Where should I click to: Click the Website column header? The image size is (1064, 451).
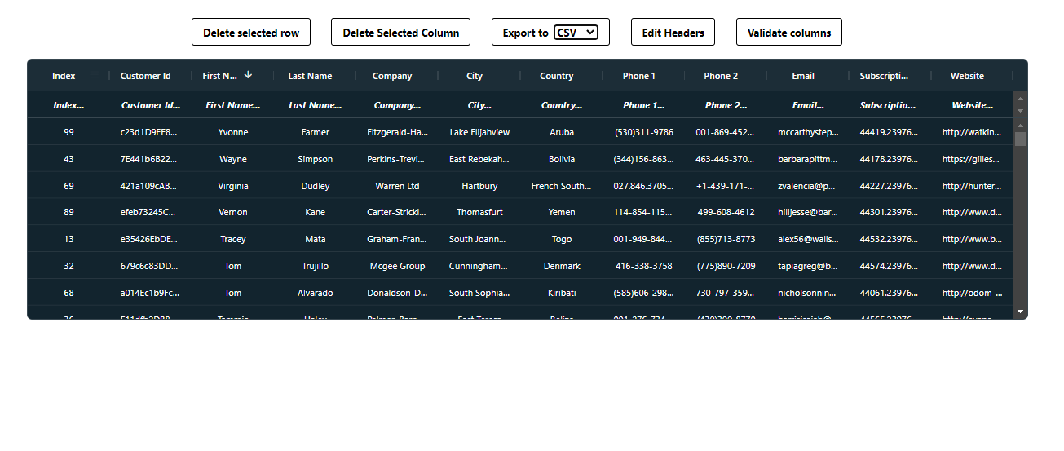click(x=967, y=76)
